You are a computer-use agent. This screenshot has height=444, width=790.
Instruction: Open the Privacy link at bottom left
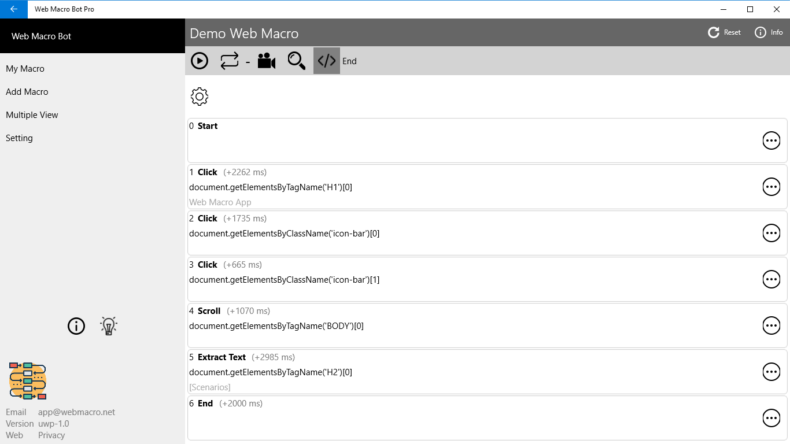pos(51,435)
